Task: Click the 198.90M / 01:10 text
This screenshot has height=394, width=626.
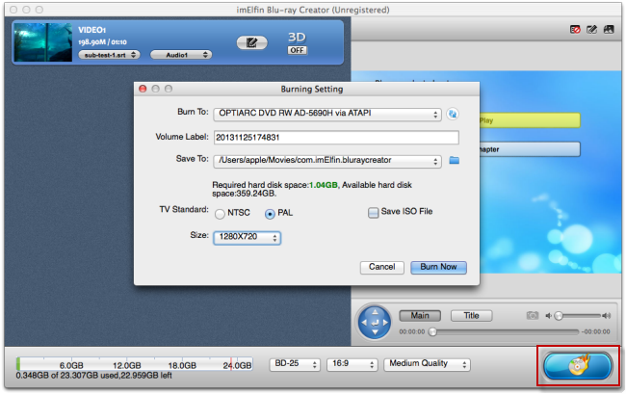Action: (103, 42)
